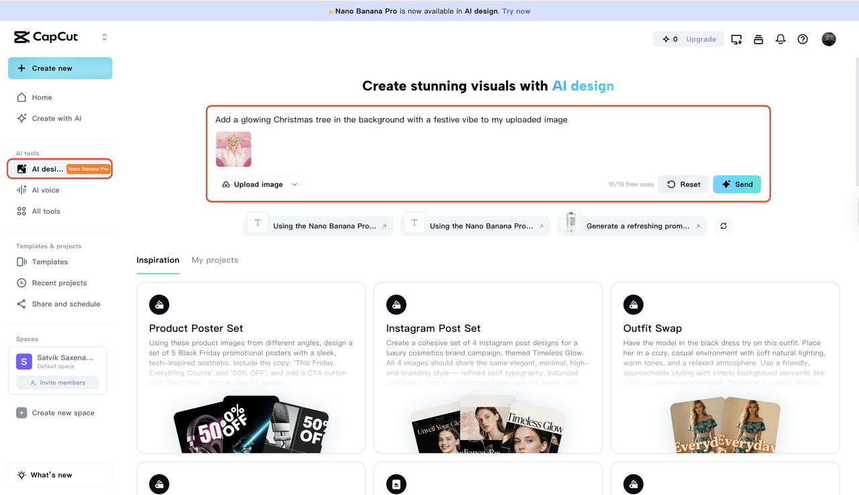Viewport: 859px width, 495px height.
Task: Click the All tools grid icon
Action: point(21,211)
